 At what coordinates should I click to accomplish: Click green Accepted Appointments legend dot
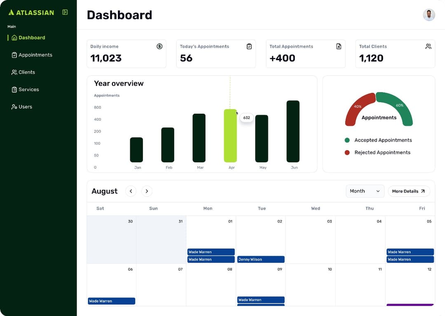point(347,140)
